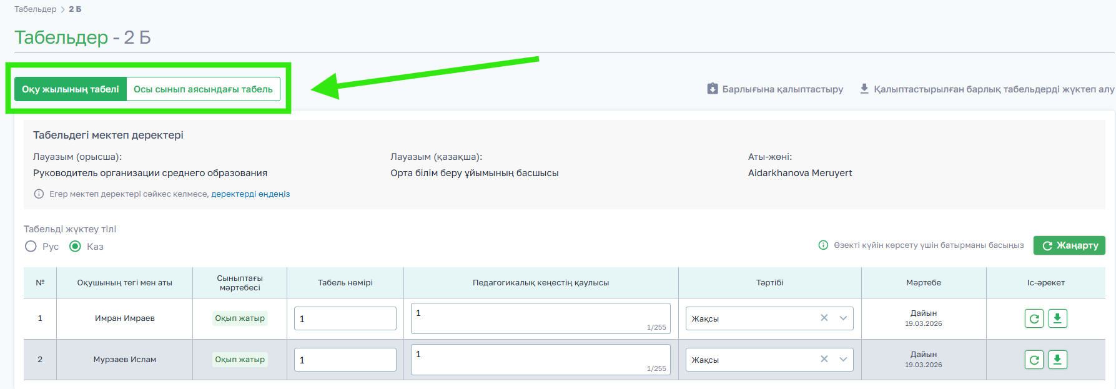The width and height of the screenshot is (1116, 389).
Task: Click refresh icon for Имран Имраев row
Action: point(1034,318)
